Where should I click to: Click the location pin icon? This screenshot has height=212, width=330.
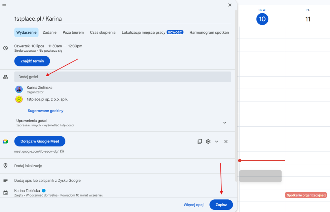5,166
